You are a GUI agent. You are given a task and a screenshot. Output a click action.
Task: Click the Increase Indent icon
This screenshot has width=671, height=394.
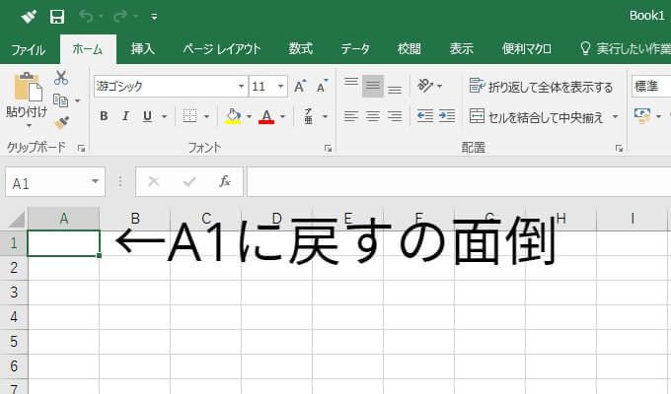point(447,116)
